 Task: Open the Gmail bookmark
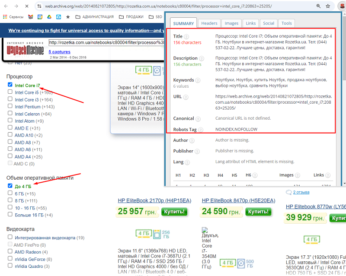tap(31, 17)
